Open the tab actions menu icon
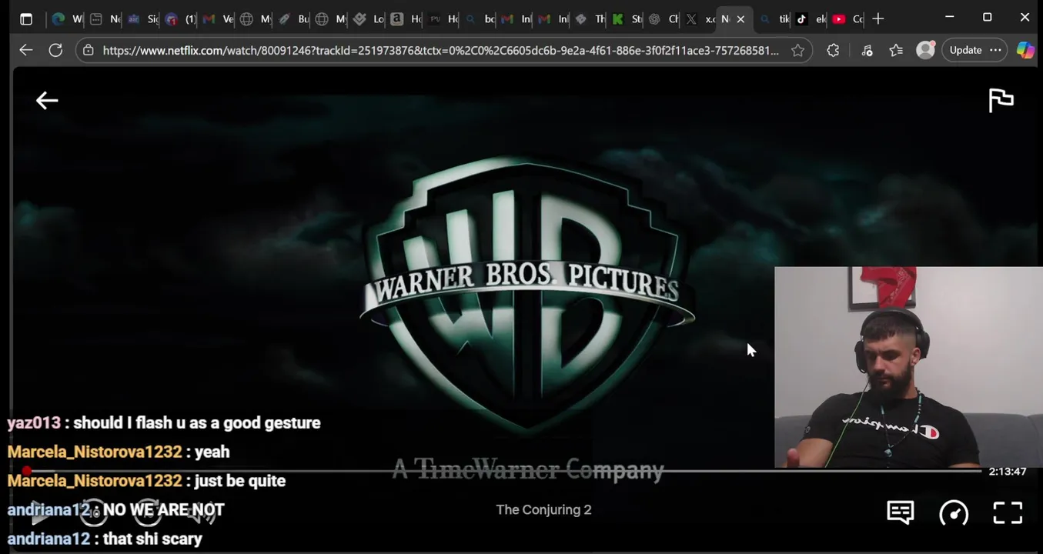Screen dimensions: 1043x554 (x=26, y=19)
